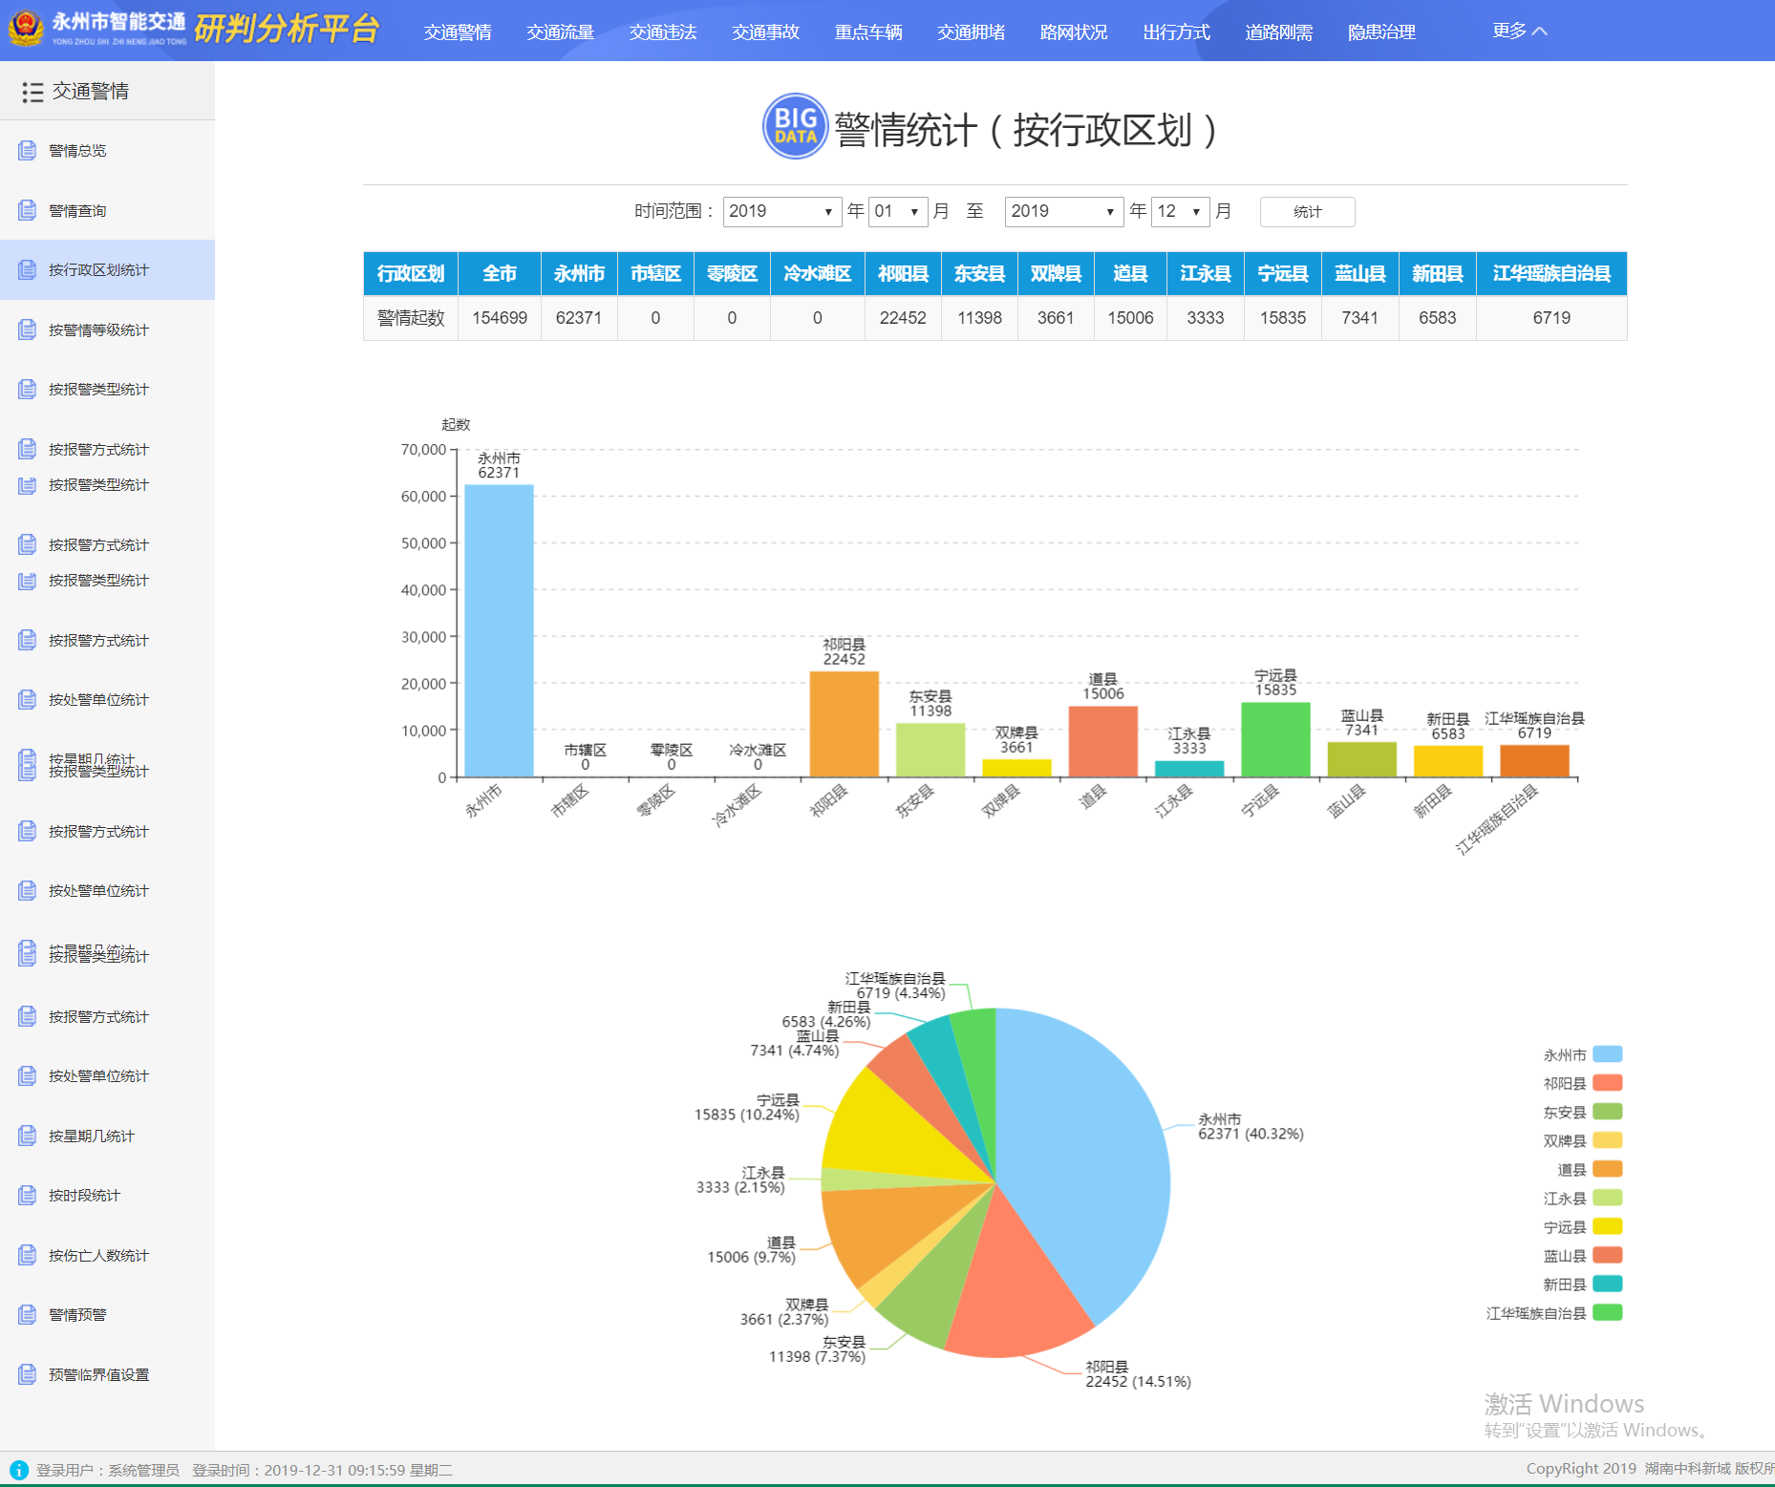
Task: Click the icon next to 按警情等级统计
Action: click(28, 329)
